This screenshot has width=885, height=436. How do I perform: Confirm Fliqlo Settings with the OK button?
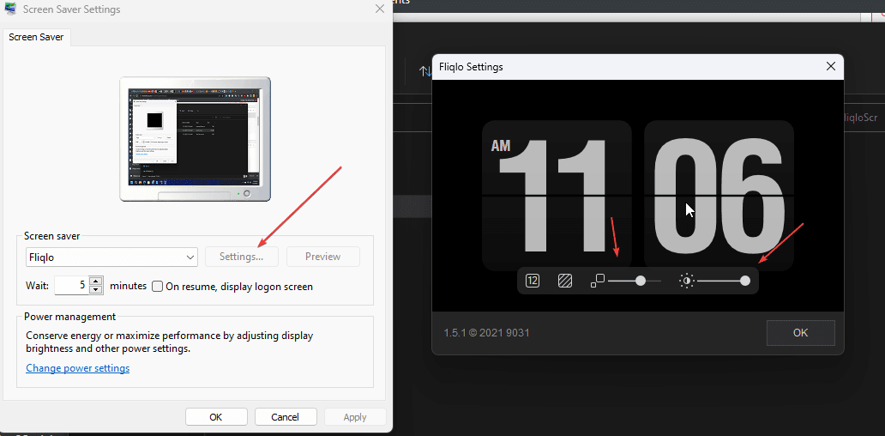800,333
